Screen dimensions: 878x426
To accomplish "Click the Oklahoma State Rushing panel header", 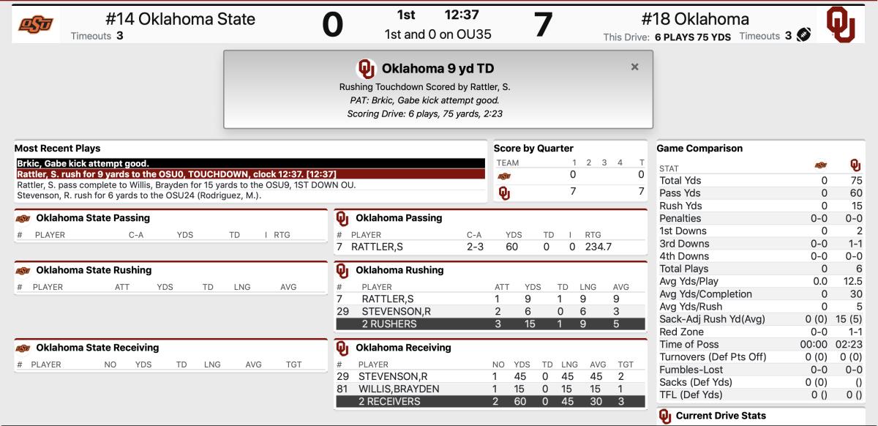I will coord(94,270).
